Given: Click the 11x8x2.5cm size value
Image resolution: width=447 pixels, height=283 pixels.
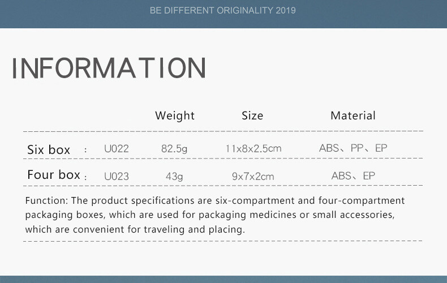Looking at the screenshot, I should point(253,149).
